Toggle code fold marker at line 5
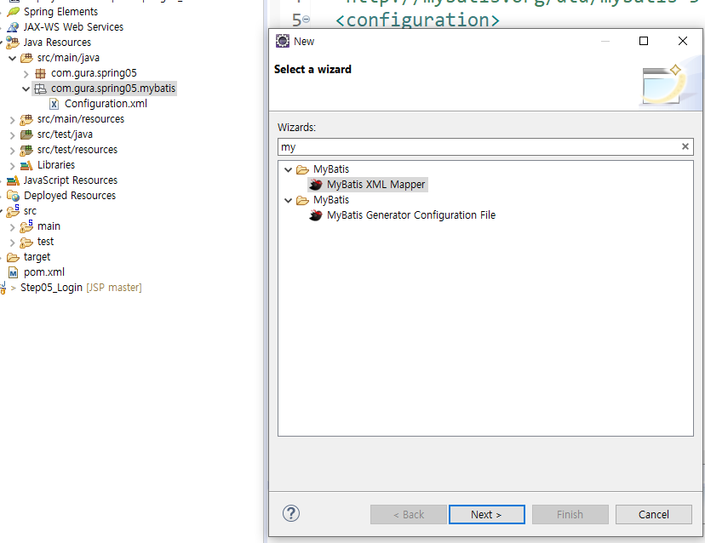 307,20
